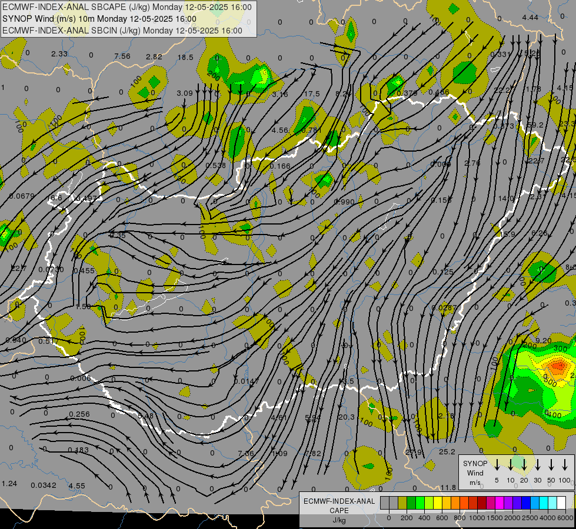
Task: Click the 'J/kg' unit label in legend
Action: (x=339, y=520)
